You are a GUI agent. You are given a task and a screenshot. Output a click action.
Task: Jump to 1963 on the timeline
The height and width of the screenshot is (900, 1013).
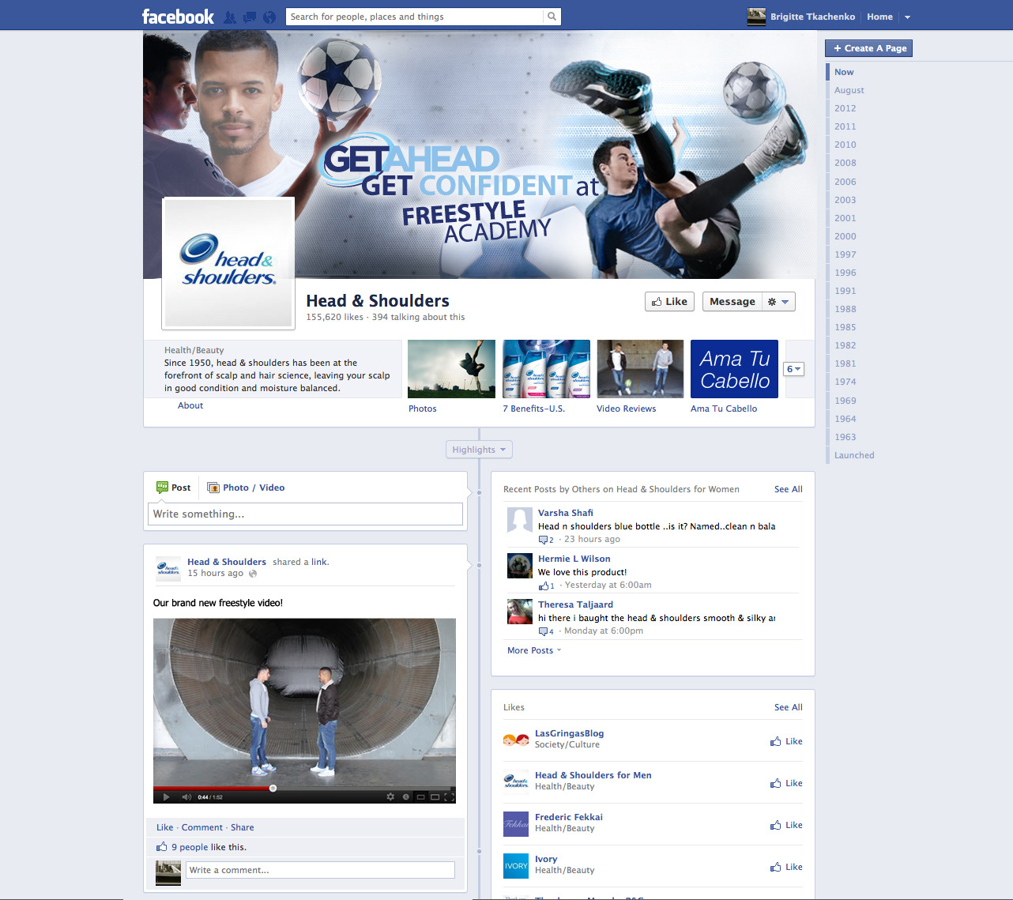point(845,437)
